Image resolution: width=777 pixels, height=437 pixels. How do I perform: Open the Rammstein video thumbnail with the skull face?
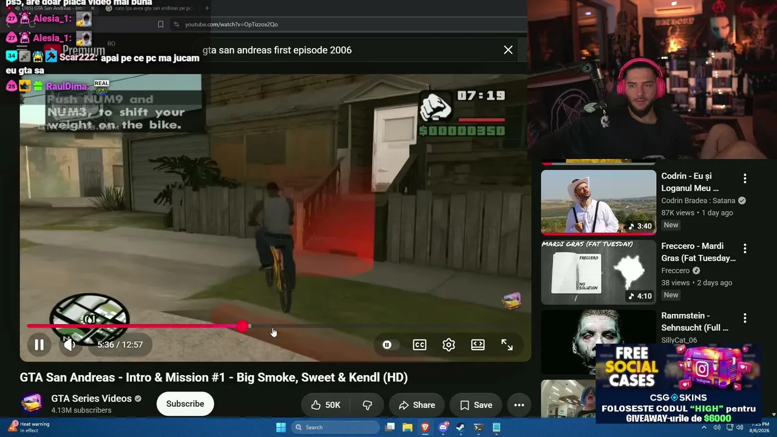[x=599, y=342]
